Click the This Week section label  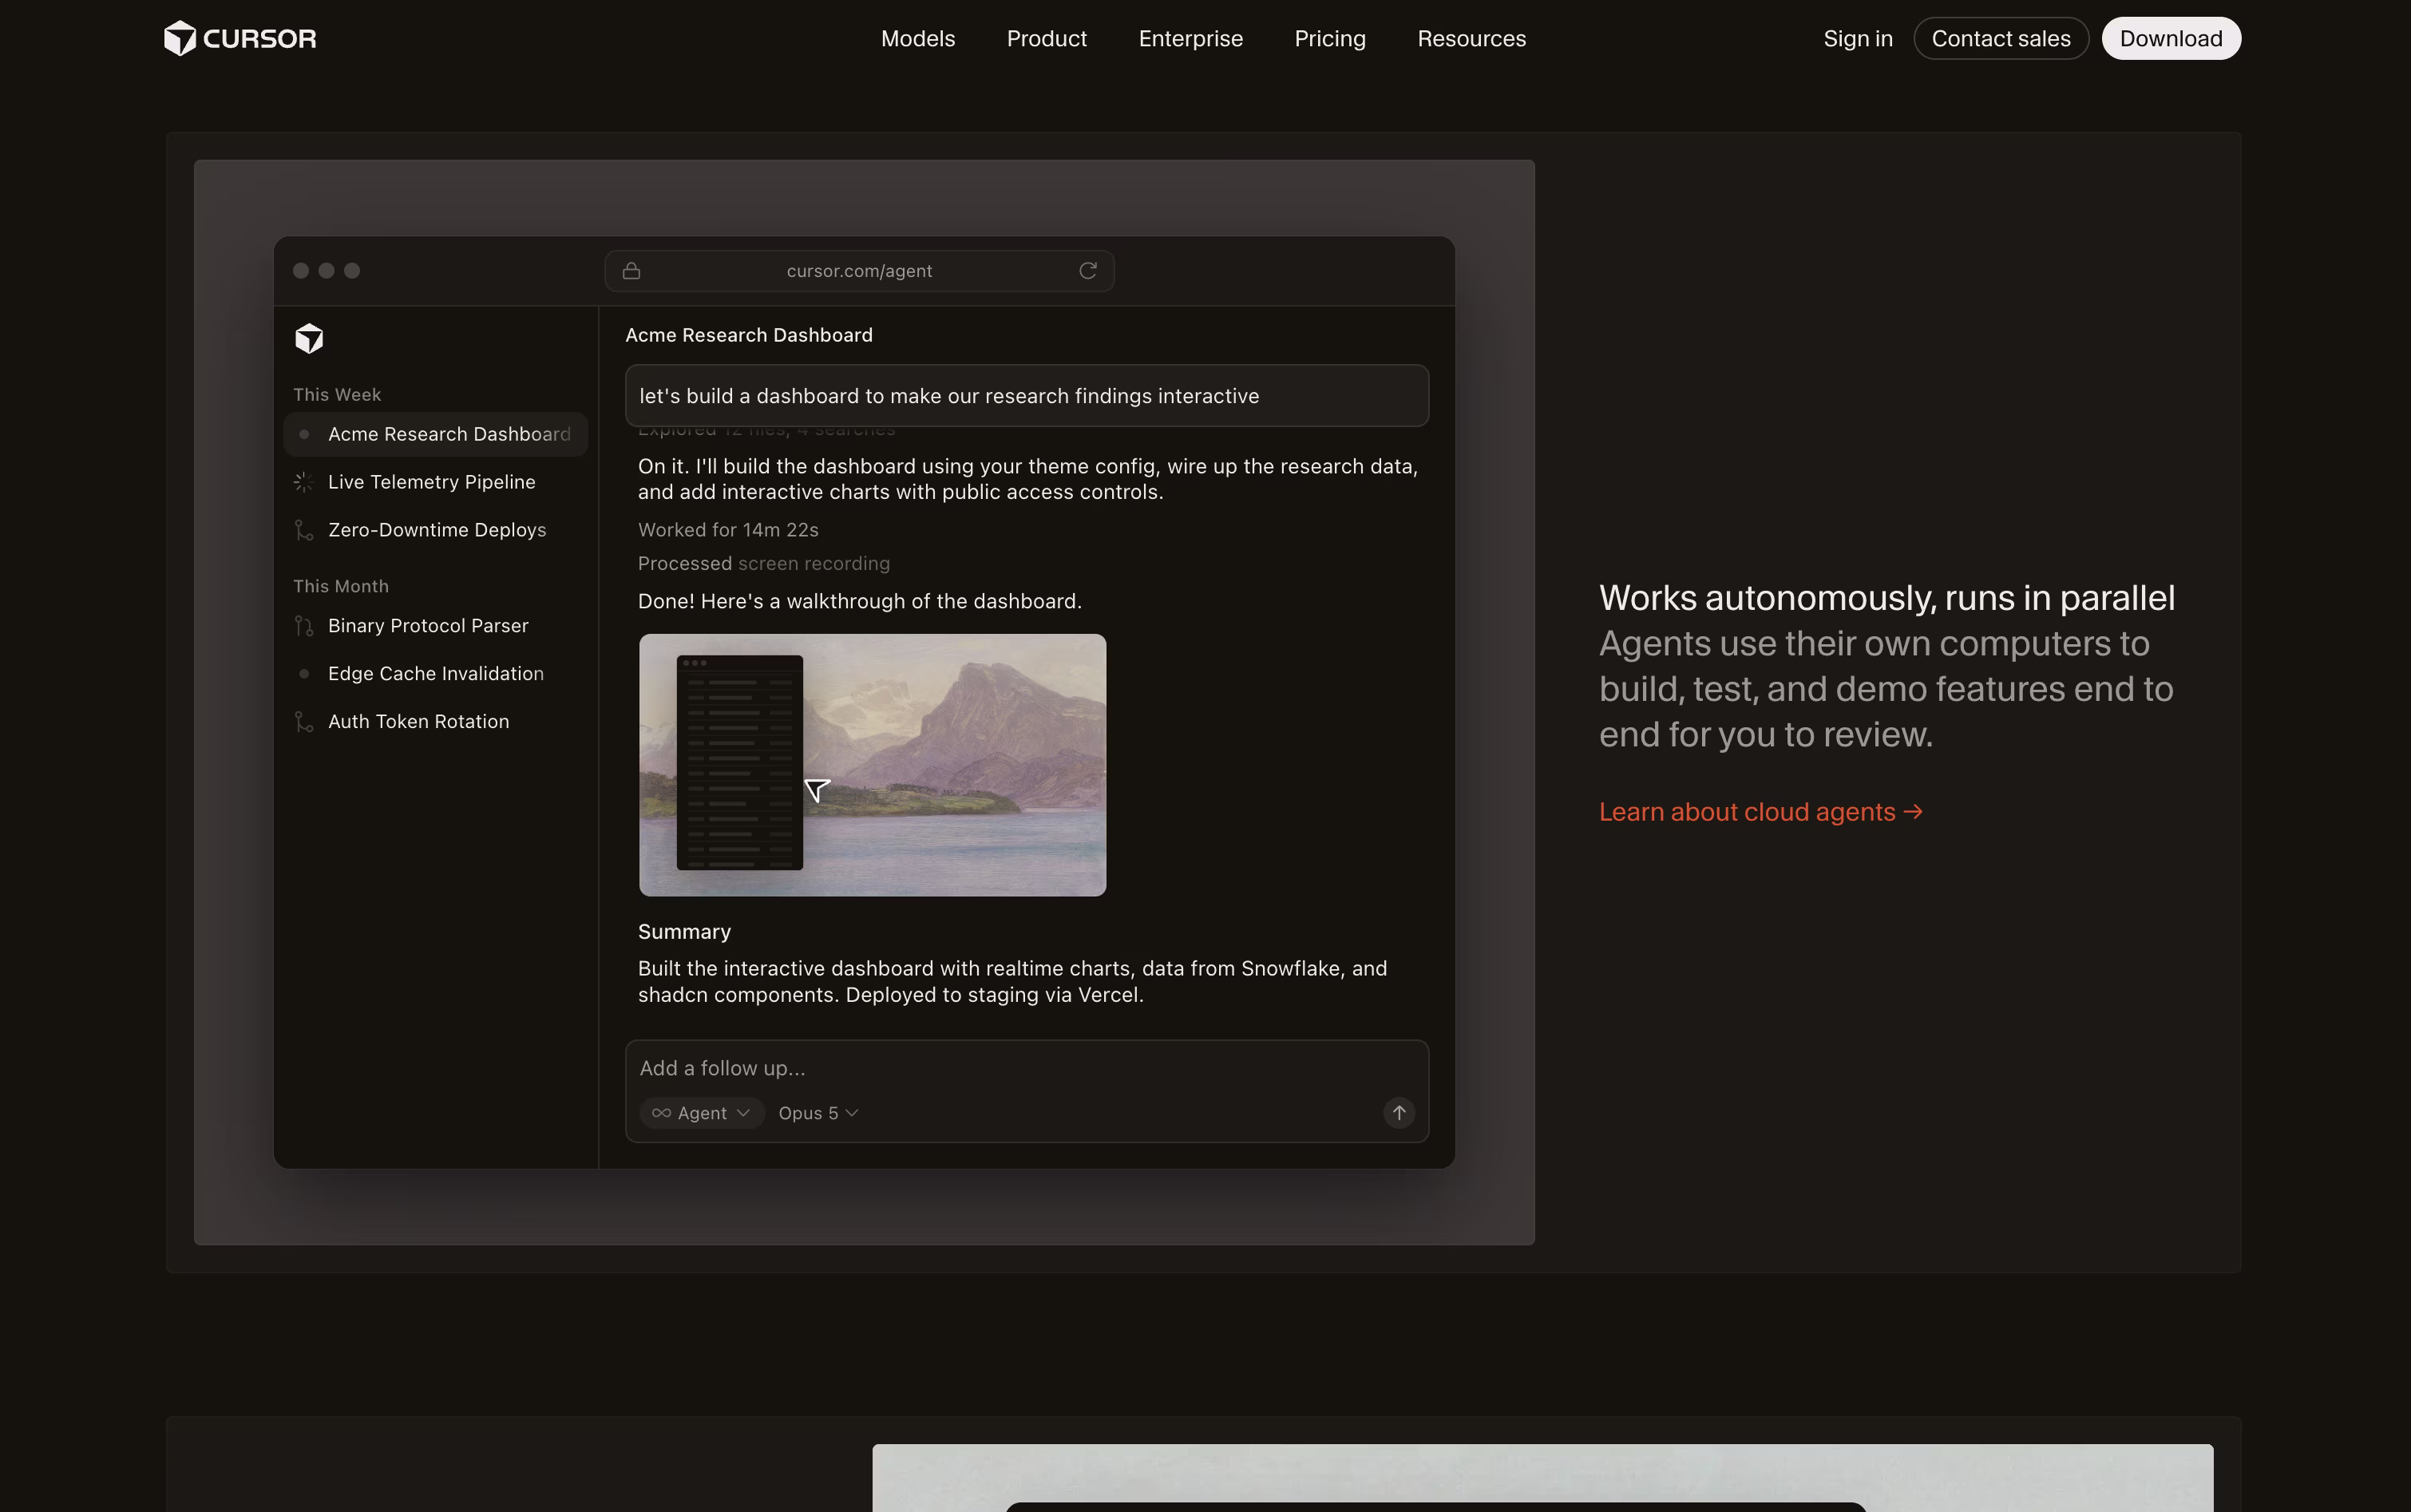click(337, 395)
